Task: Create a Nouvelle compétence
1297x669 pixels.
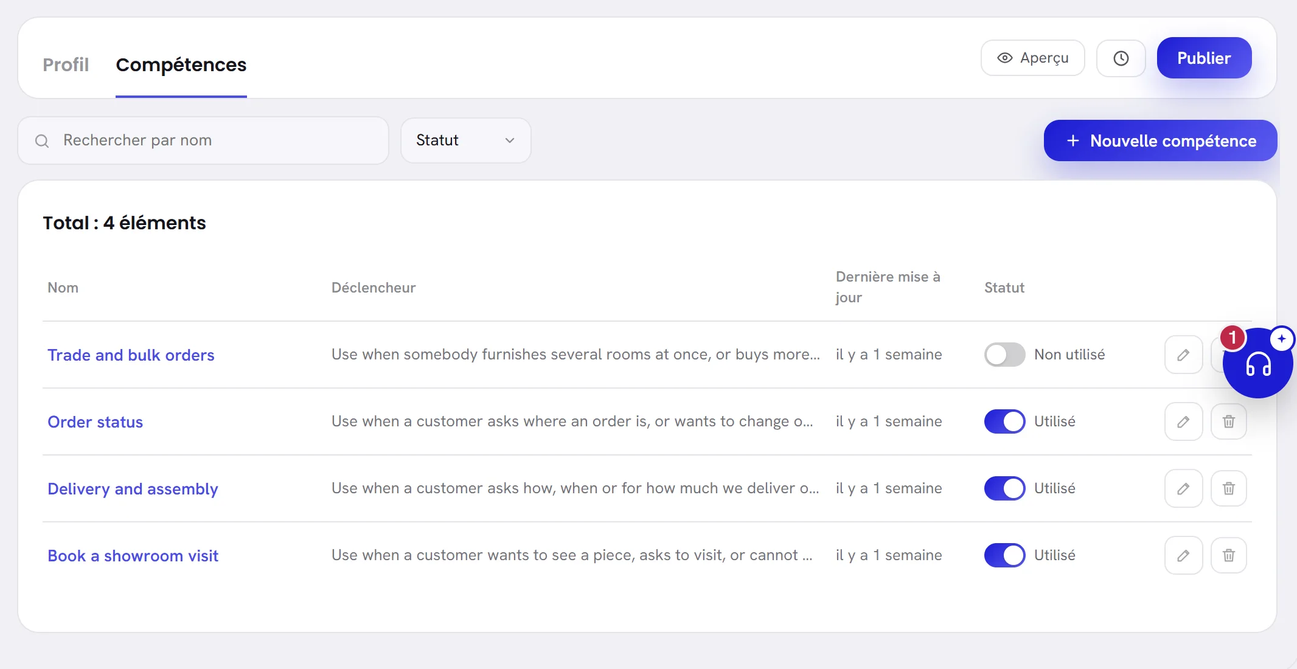Action: (1160, 140)
